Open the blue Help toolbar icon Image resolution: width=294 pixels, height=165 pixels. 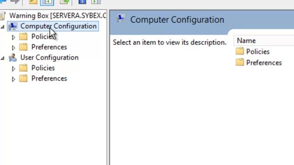(82, 2)
